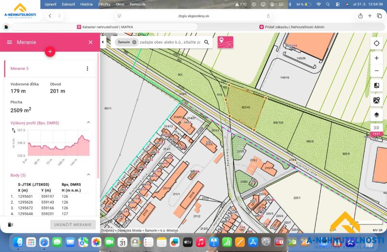Open a new Safari tab

370,16
